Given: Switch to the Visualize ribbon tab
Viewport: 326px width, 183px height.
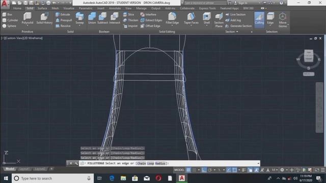Looking at the screenshot, I should tap(69, 8).
